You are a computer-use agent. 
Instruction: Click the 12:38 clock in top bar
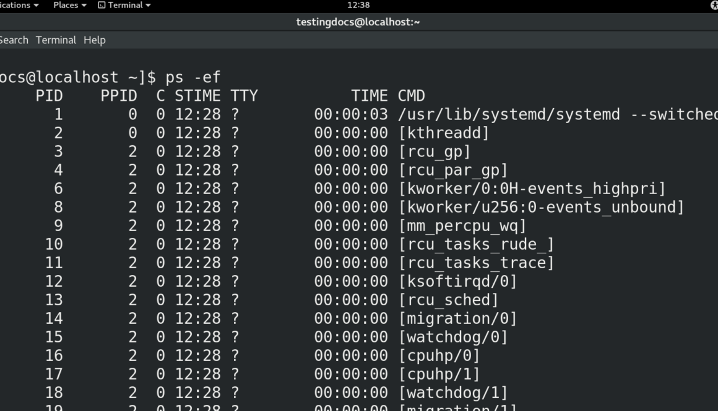(x=358, y=6)
